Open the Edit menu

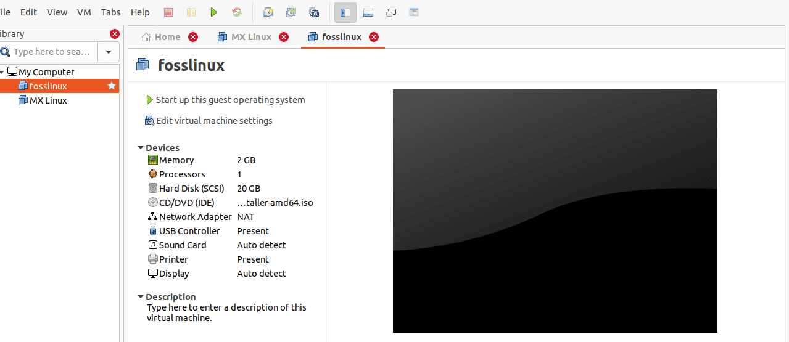(28, 12)
